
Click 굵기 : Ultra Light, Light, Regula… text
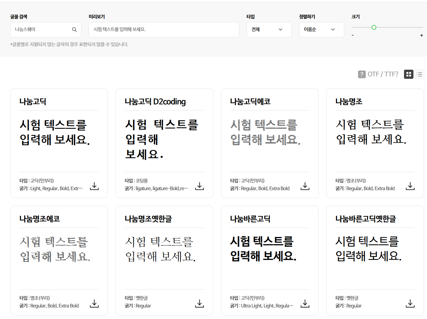coord(262,306)
